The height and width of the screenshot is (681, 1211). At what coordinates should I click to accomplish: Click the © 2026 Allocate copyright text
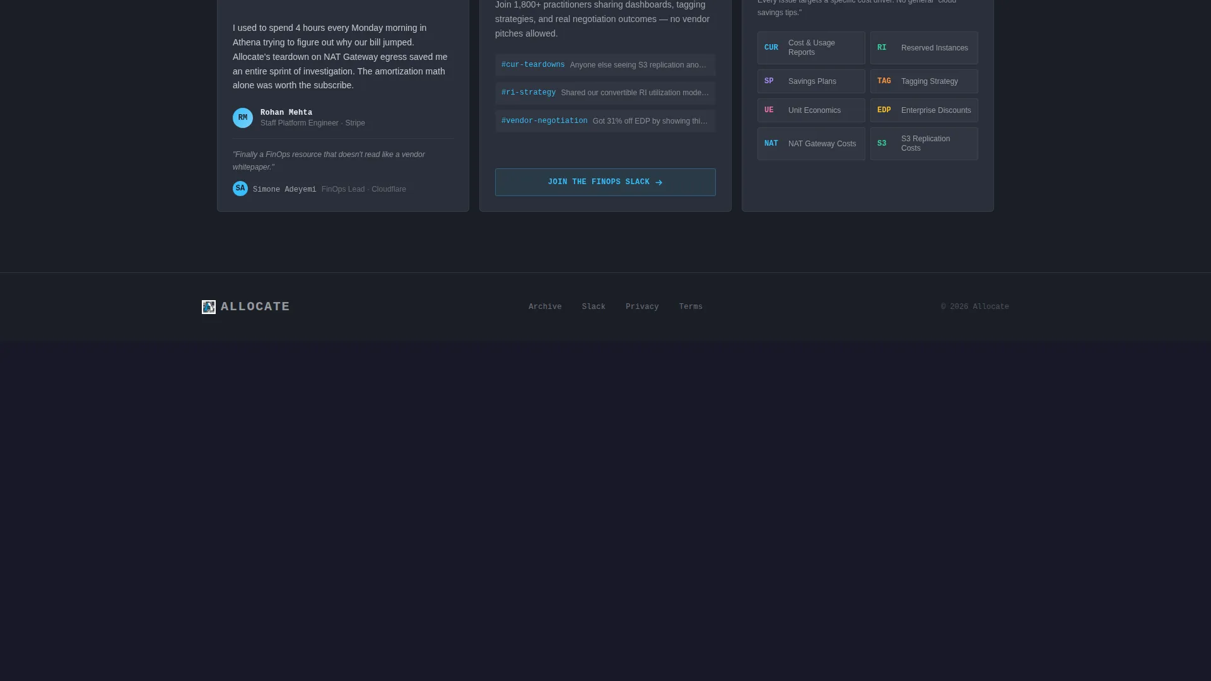[975, 307]
